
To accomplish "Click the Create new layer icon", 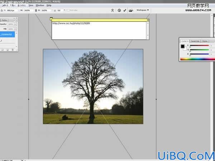I will point(8,50).
